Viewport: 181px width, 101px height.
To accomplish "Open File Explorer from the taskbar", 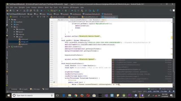I will 70,95.
